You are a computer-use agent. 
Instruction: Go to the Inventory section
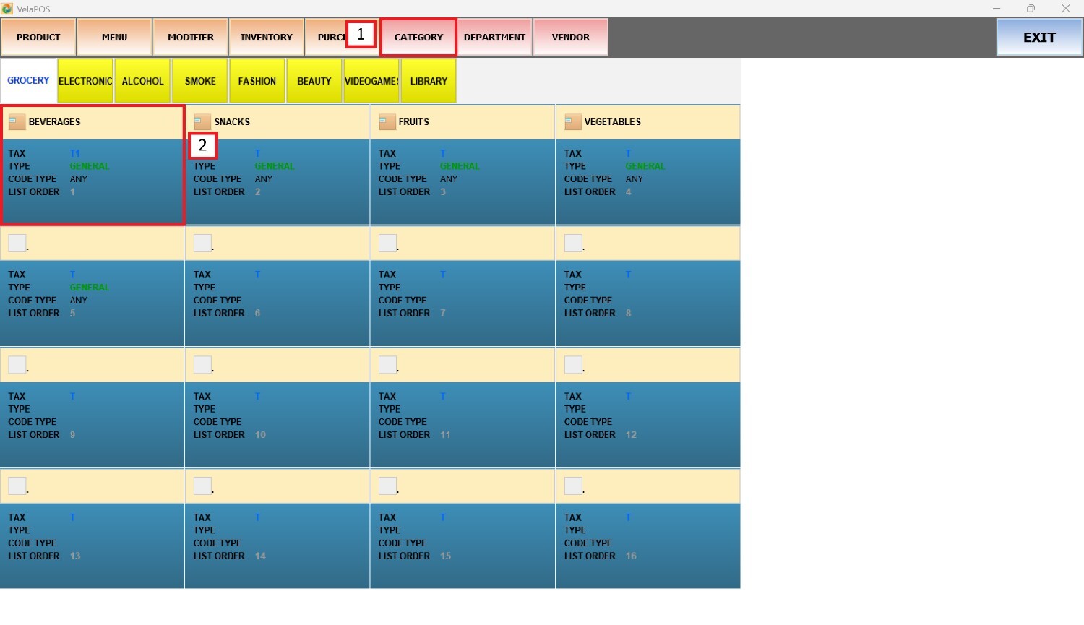pyautogui.click(x=266, y=37)
